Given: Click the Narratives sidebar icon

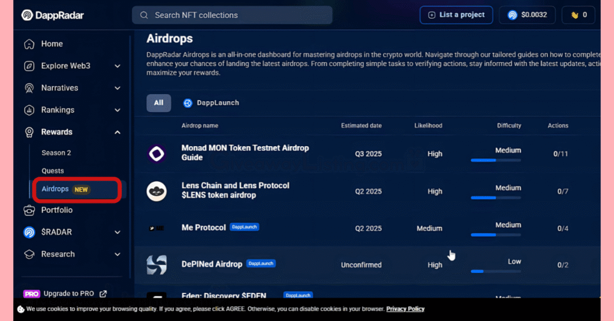Looking at the screenshot, I should click(29, 88).
